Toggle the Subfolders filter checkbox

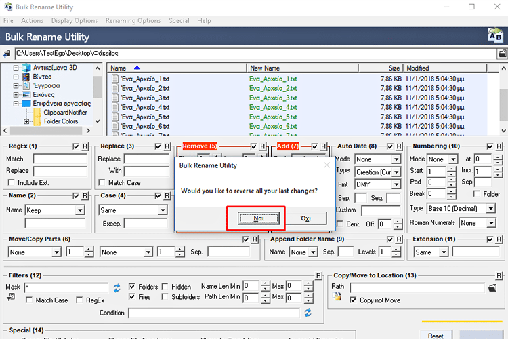point(165,296)
